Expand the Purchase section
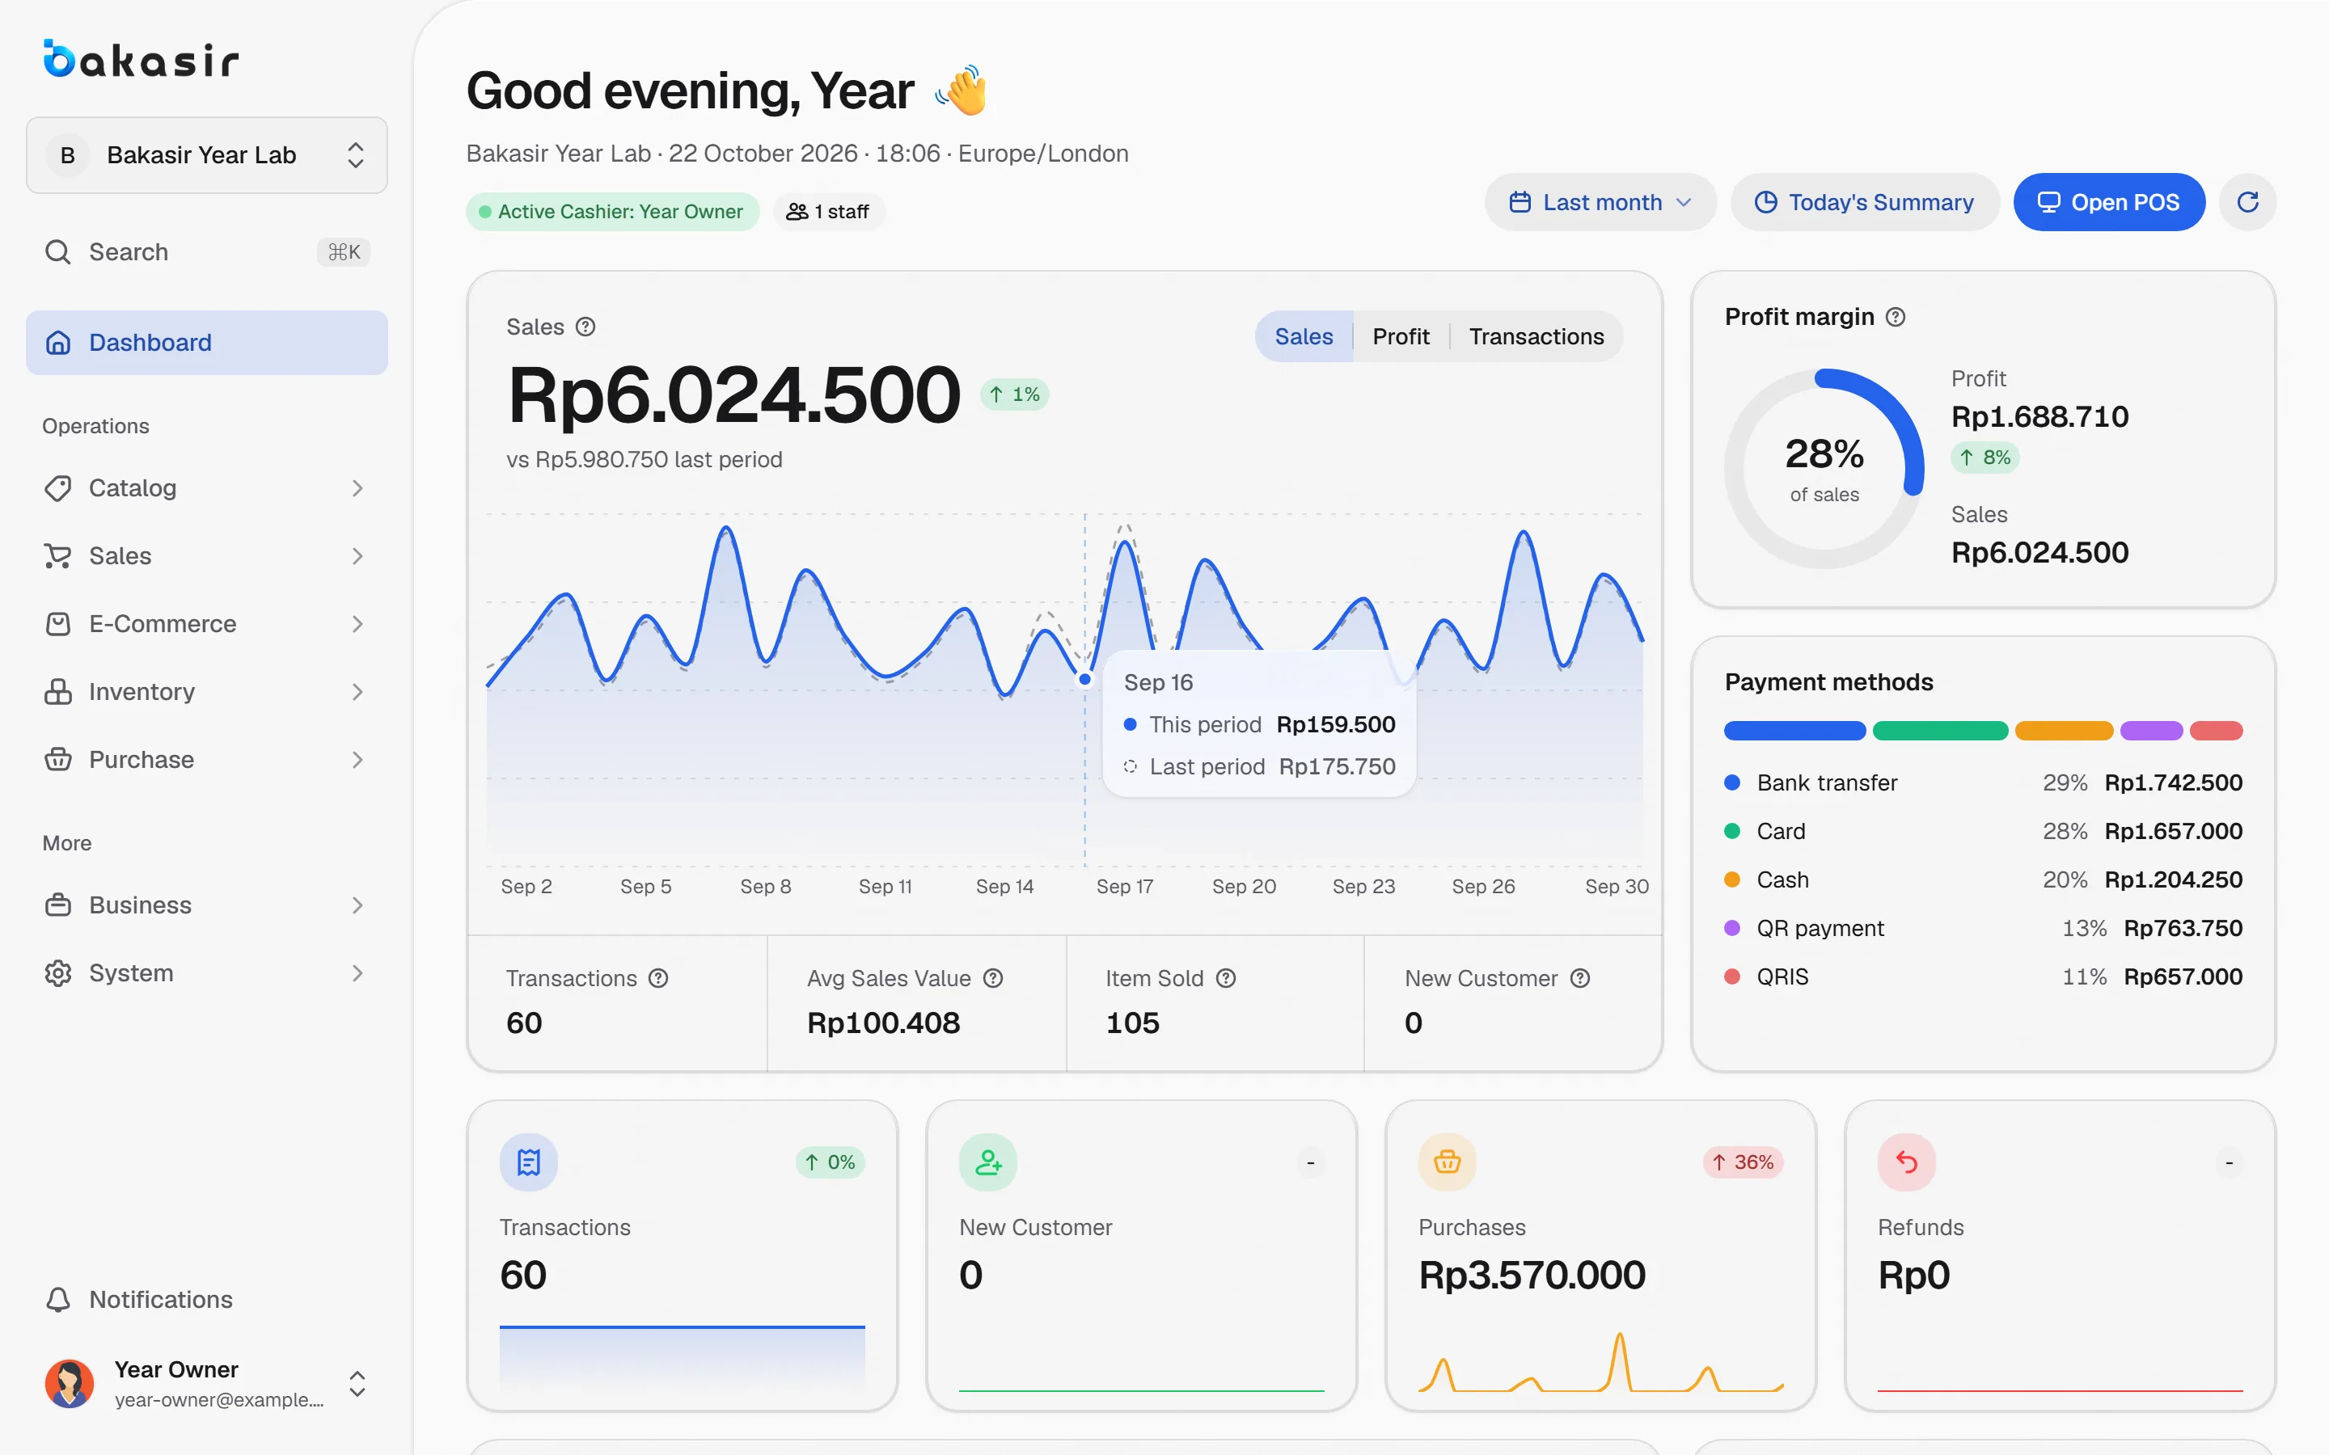The image size is (2329, 1455). coord(206,759)
